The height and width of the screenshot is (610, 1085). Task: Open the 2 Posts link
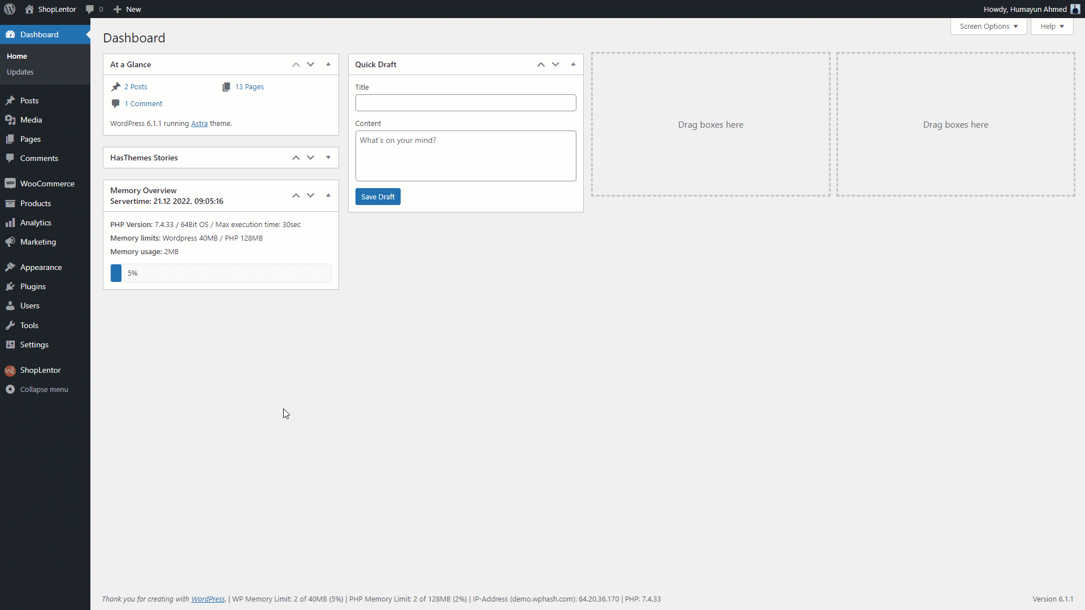point(136,86)
